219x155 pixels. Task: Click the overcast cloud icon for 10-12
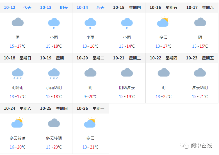point(18,22)
